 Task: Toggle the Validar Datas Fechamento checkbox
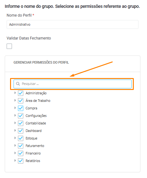(x=9, y=46)
